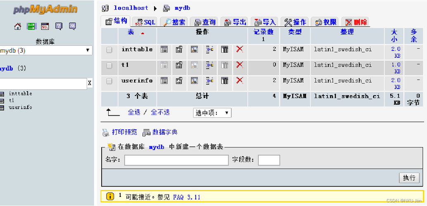Switch to the 权限 tab
Viewport: 427px width, 206px height.
click(325, 22)
